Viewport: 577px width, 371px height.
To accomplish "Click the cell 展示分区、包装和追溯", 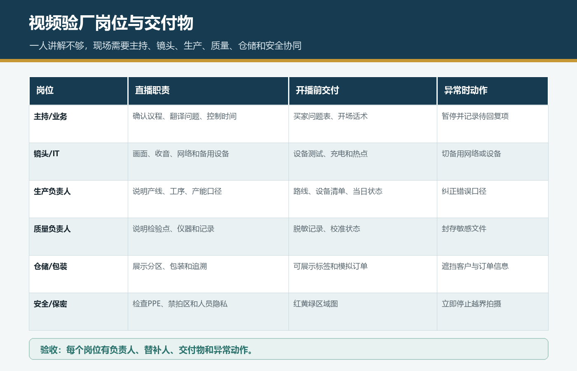I will coord(208,274).
